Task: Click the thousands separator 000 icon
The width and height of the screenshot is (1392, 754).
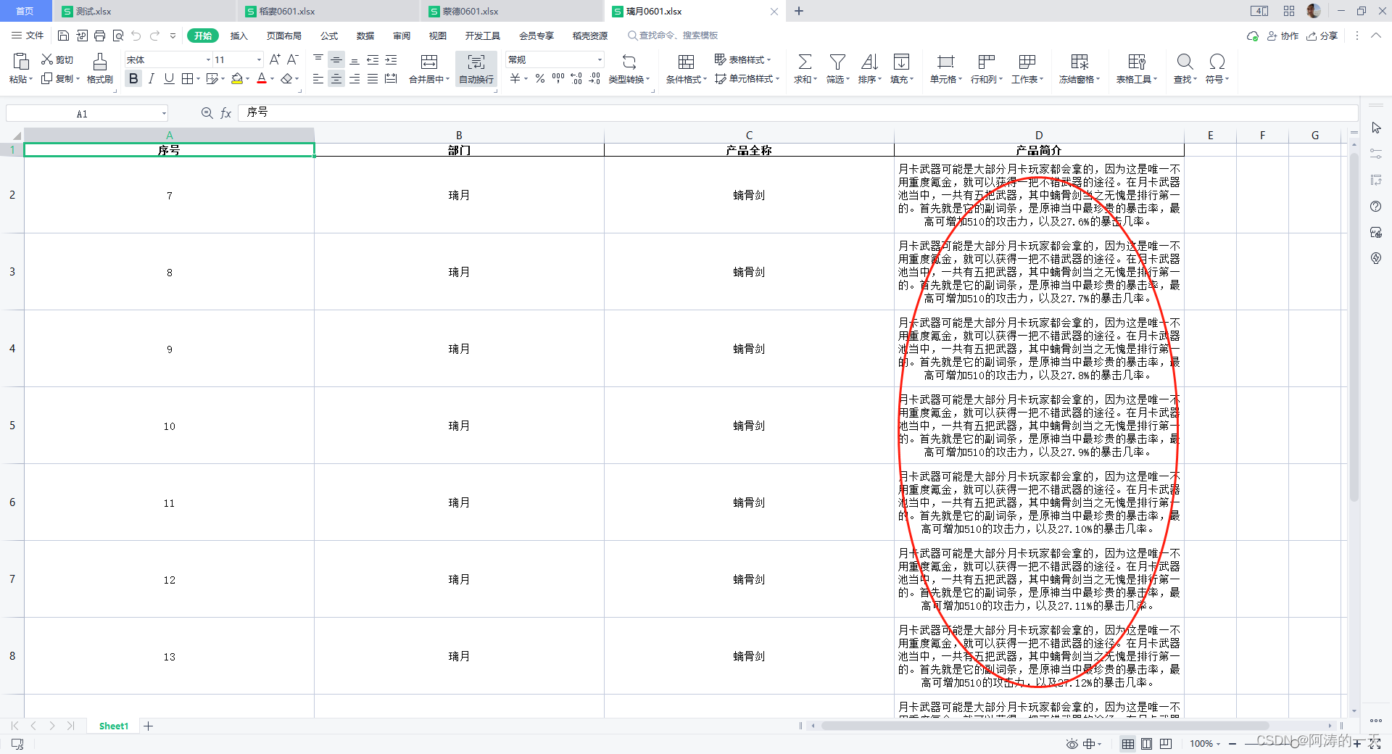Action: [x=558, y=78]
